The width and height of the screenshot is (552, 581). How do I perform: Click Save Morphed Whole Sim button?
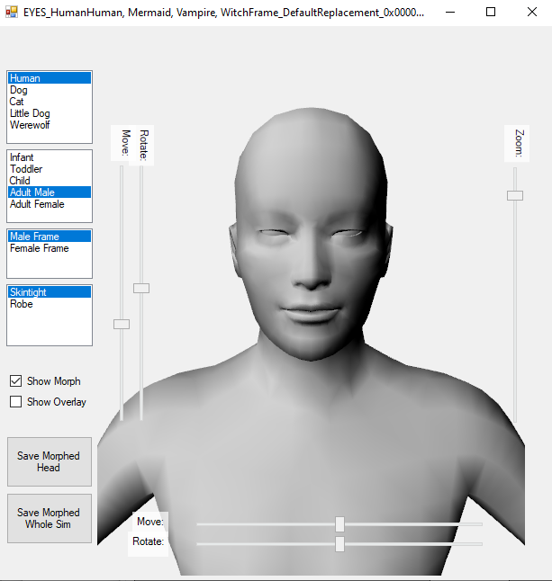click(x=49, y=518)
